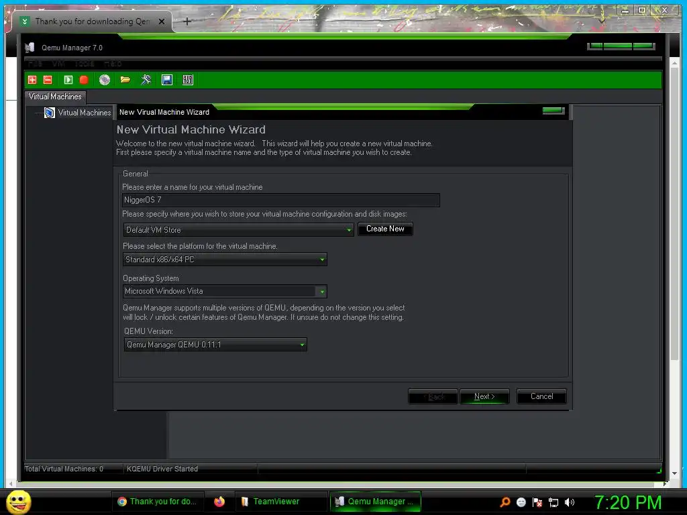The height and width of the screenshot is (515, 687).
Task: Open the smiley face start button
Action: pyautogui.click(x=18, y=502)
